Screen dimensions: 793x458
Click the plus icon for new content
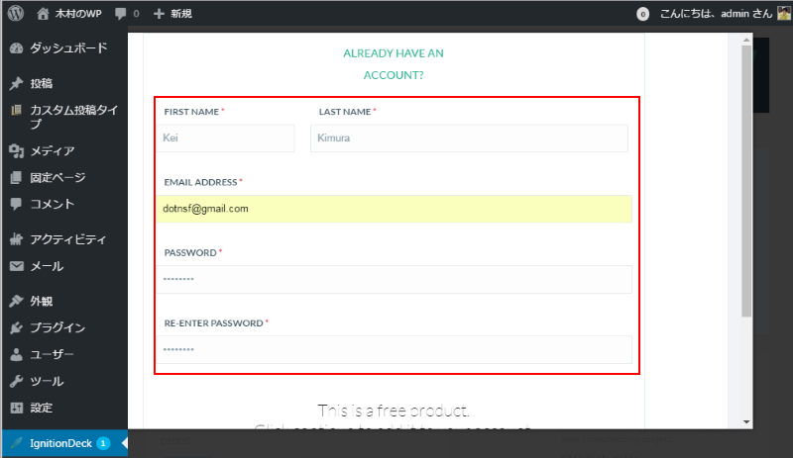pos(159,14)
